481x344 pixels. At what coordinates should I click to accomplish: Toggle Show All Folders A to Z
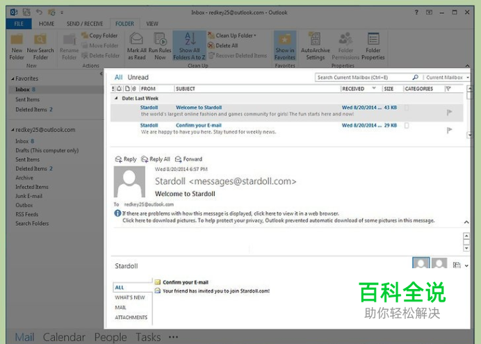189,47
